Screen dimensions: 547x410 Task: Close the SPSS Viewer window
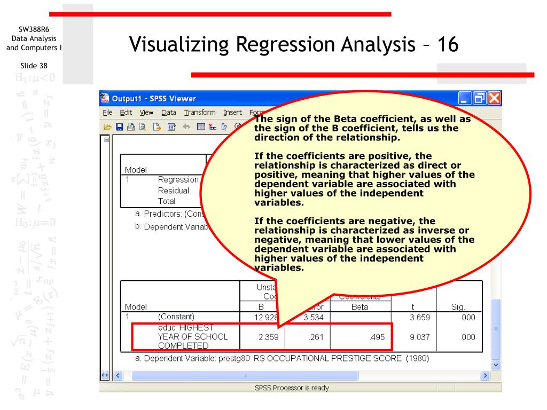[494, 98]
